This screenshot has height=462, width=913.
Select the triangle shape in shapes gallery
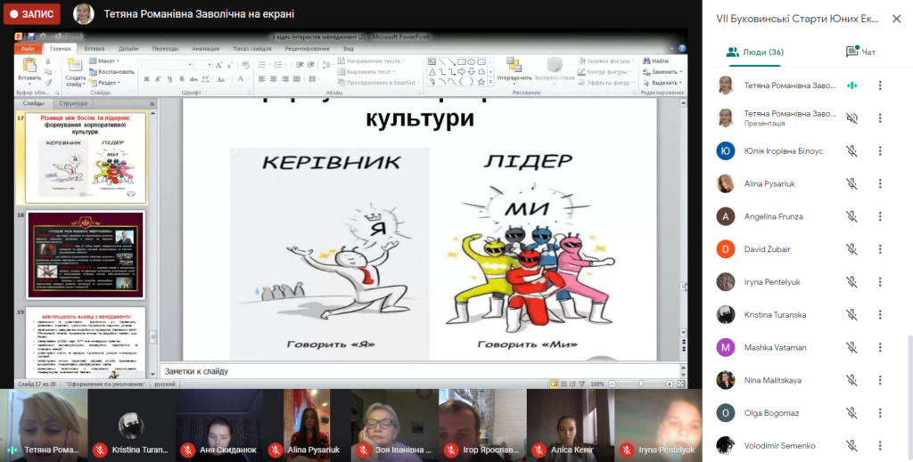coord(432,72)
